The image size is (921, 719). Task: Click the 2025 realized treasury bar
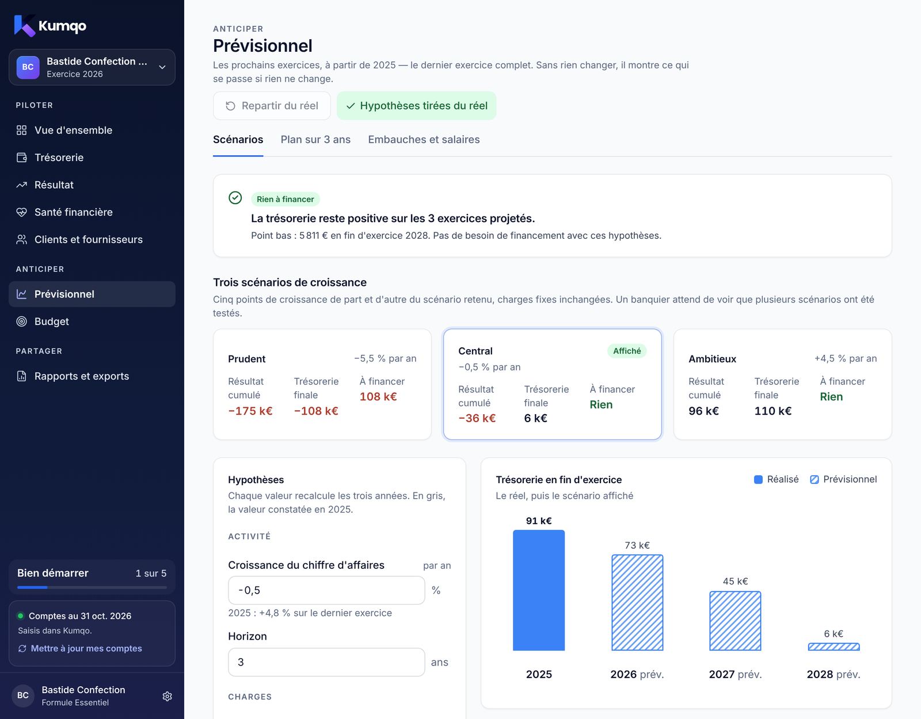point(539,590)
